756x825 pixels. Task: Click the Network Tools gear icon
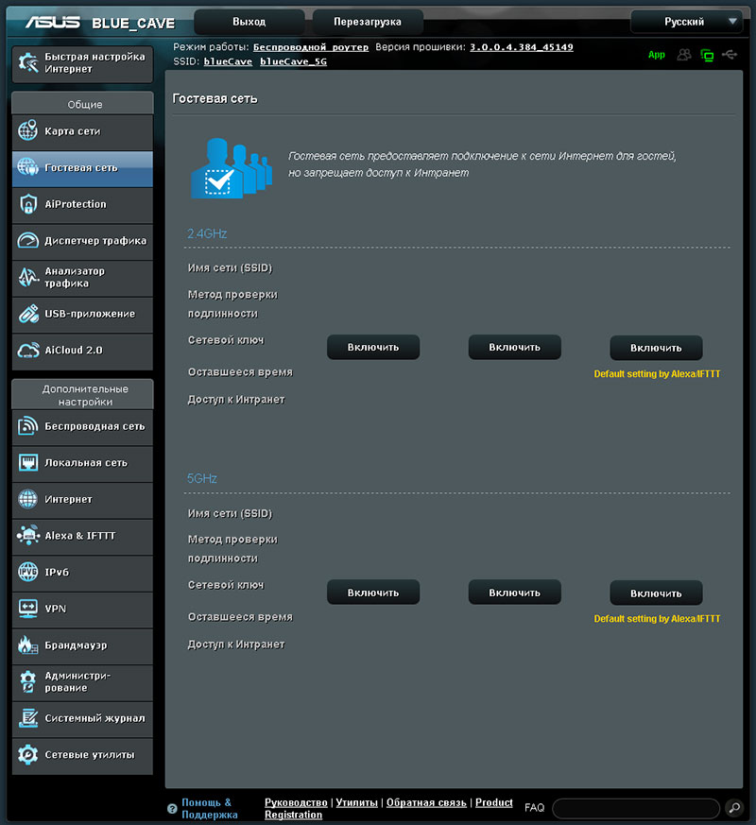tap(28, 754)
